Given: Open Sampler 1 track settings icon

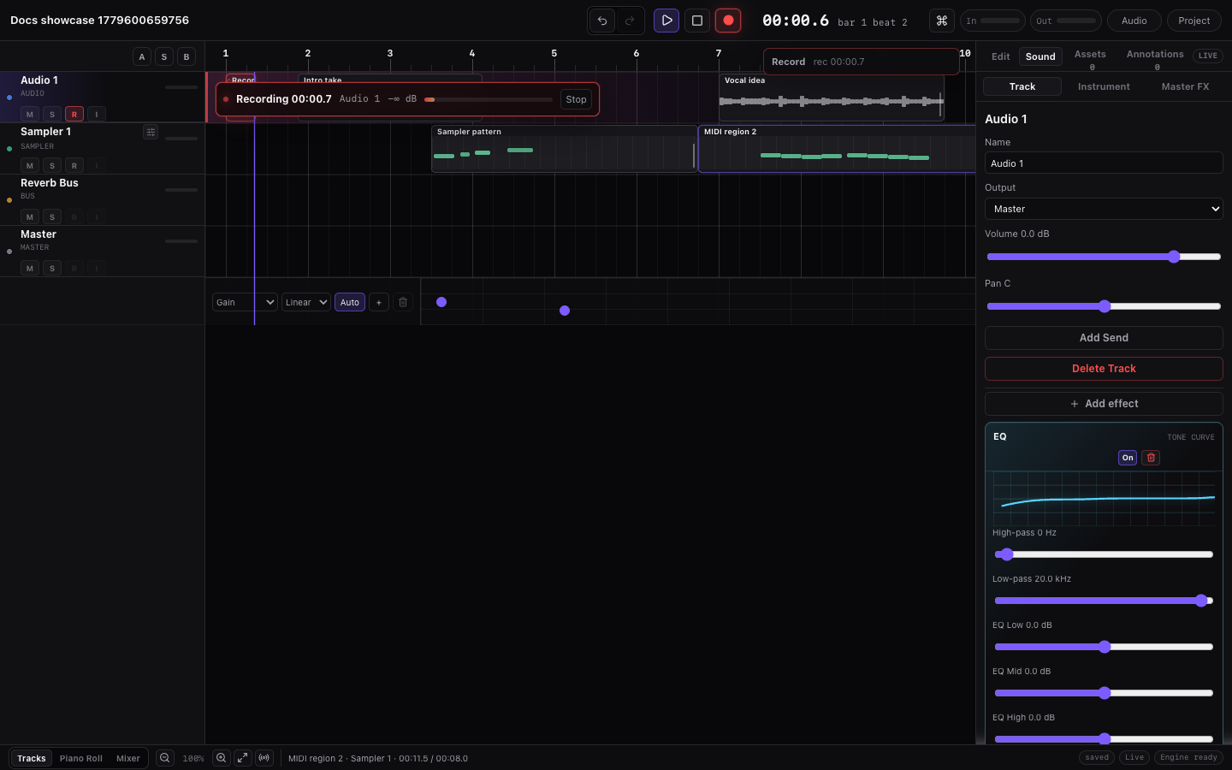Looking at the screenshot, I should [151, 132].
